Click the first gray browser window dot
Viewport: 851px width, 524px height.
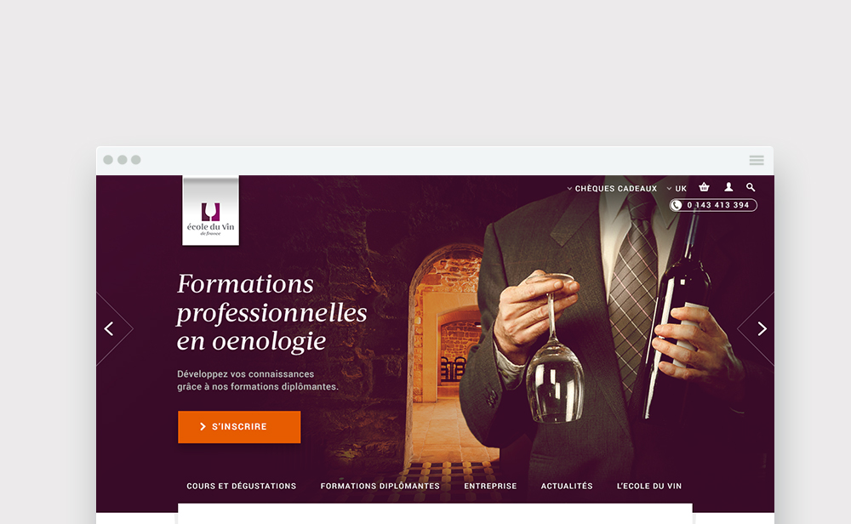(108, 160)
